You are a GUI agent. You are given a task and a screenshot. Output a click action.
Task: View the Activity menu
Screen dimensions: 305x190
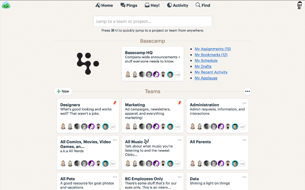177,5
